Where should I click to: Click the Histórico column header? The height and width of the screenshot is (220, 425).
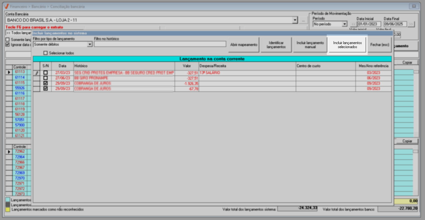(124, 66)
